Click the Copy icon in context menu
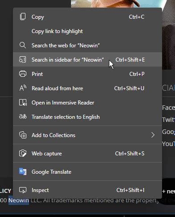The height and width of the screenshot is (217, 175). click(23, 17)
